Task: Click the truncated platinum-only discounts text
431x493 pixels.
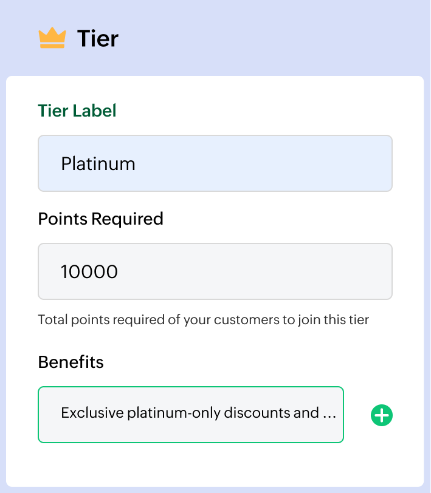Action: 199,413
